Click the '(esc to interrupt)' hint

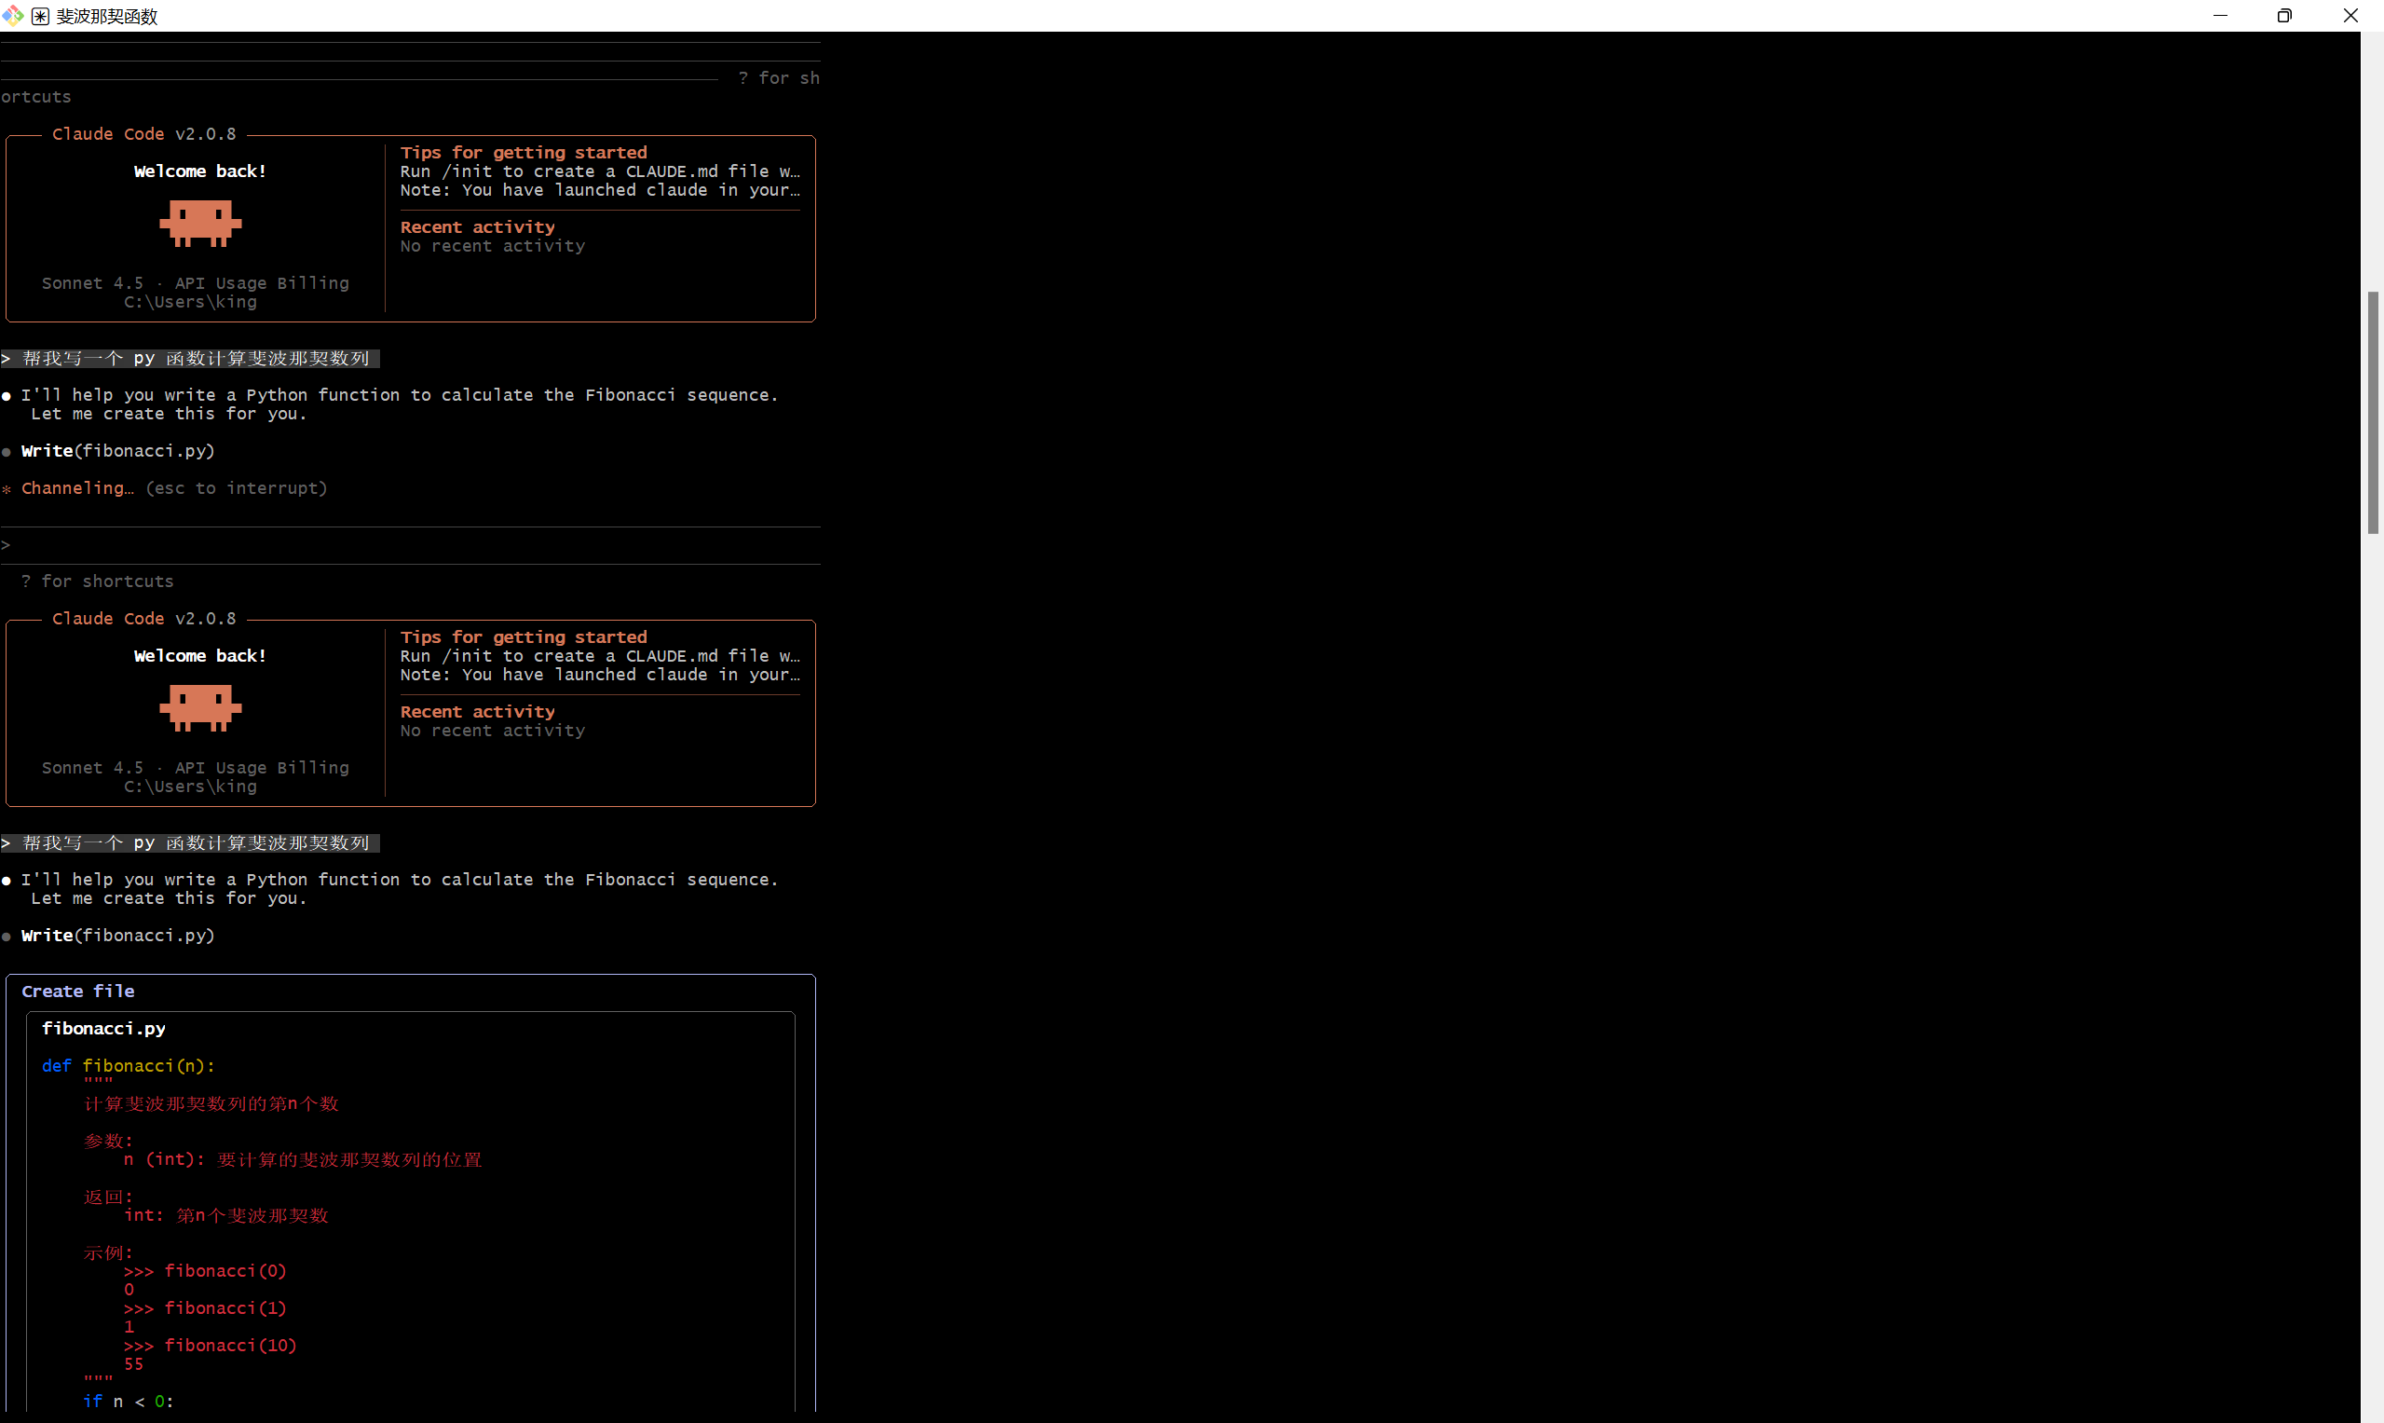pyautogui.click(x=237, y=488)
